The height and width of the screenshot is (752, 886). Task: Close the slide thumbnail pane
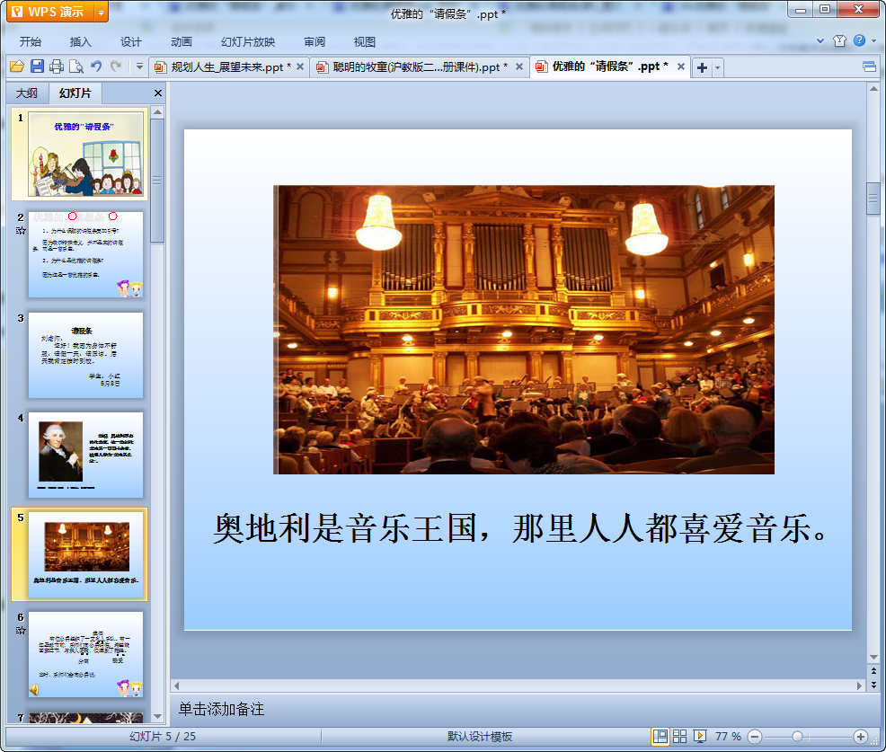point(158,93)
